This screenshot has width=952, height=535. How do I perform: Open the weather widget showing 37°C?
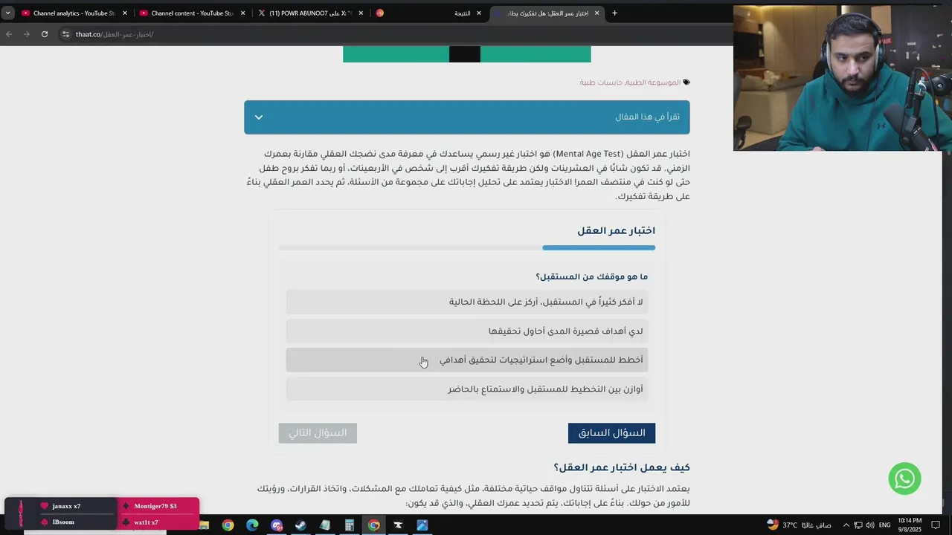800,525
